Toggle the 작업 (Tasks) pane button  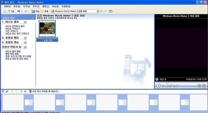coord(36,11)
